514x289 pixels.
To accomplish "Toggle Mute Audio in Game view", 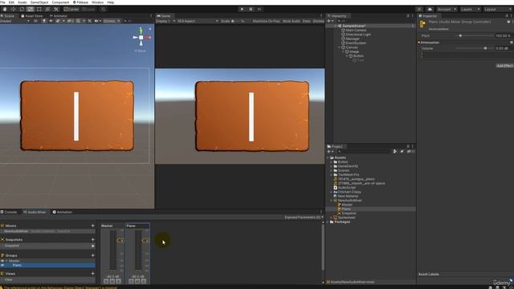I will tap(292, 21).
